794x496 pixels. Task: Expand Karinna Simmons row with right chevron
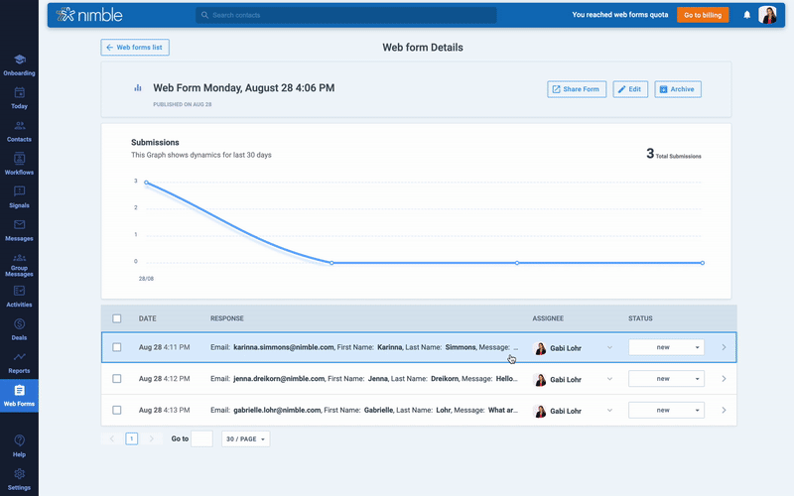click(x=724, y=347)
